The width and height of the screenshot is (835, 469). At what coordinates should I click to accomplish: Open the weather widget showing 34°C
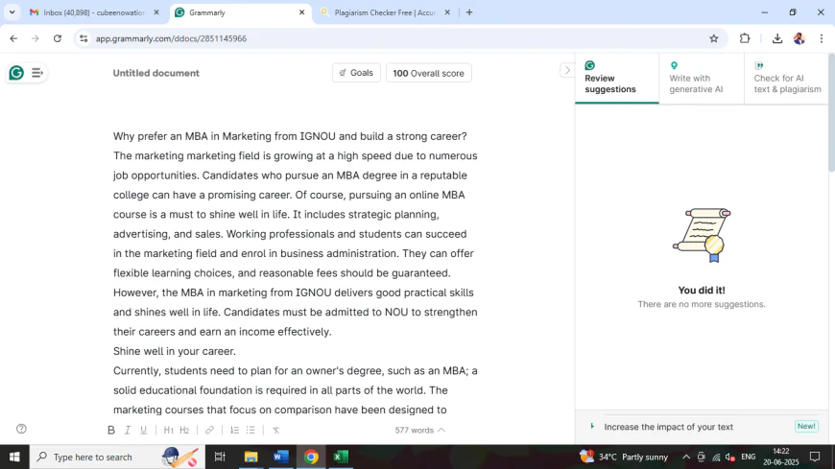[x=624, y=457]
